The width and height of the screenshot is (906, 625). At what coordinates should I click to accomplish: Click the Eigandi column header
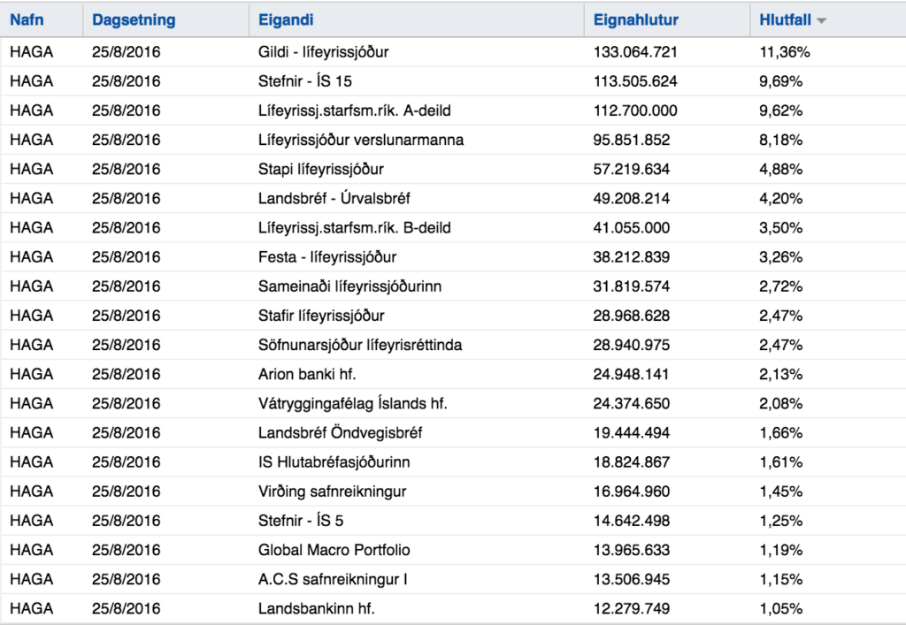286,19
